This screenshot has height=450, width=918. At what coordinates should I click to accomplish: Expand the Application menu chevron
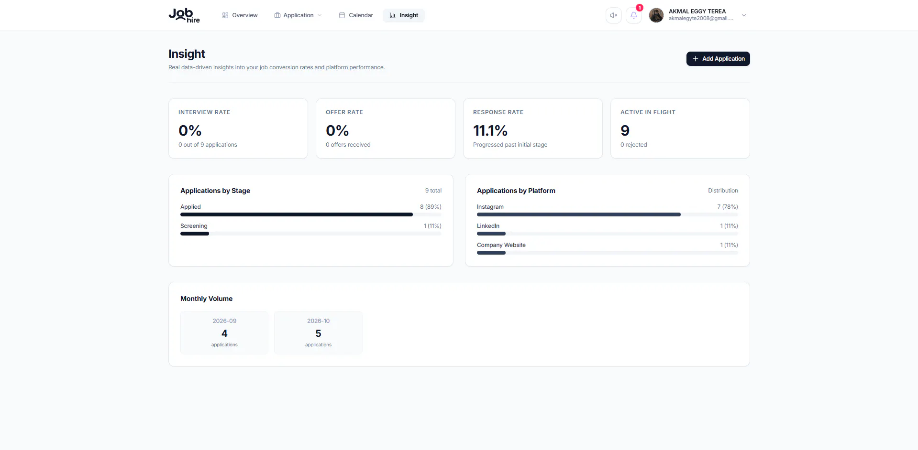320,15
